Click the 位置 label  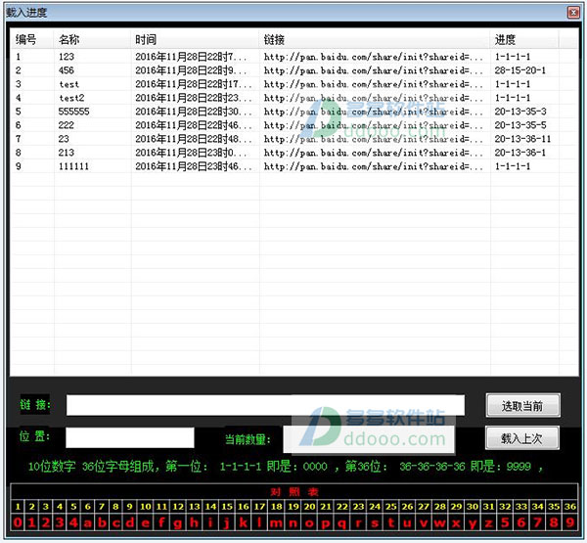click(x=34, y=436)
